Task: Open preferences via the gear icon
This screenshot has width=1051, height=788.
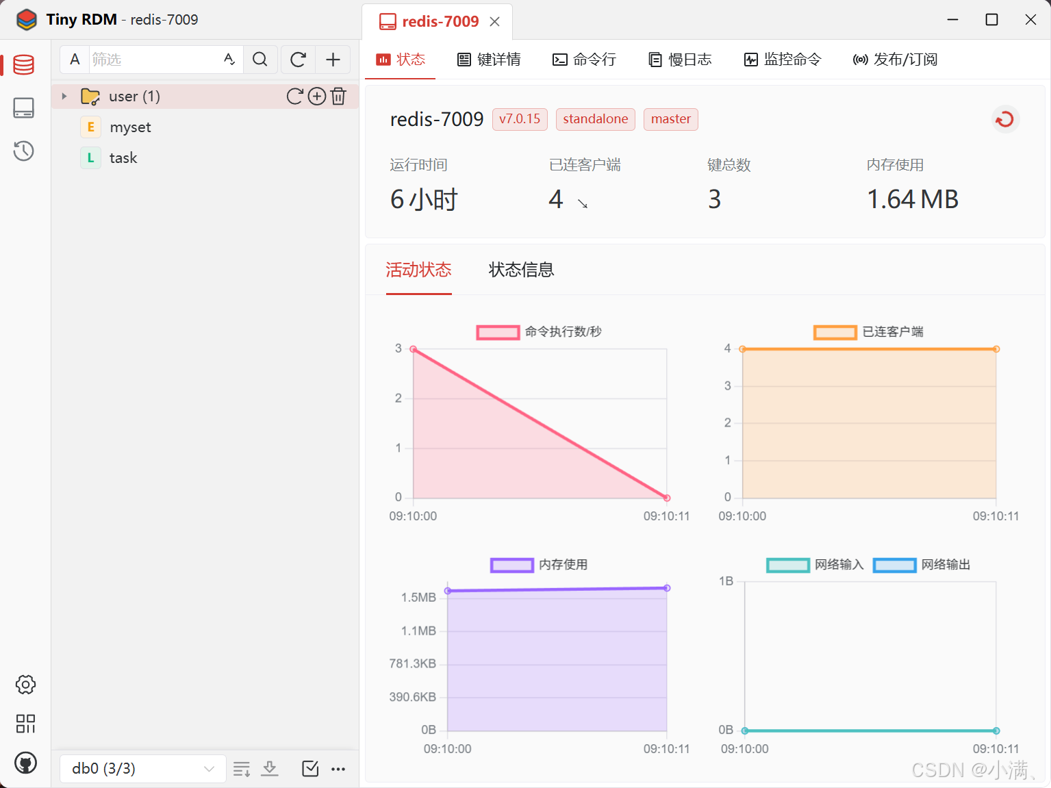Action: pyautogui.click(x=25, y=684)
